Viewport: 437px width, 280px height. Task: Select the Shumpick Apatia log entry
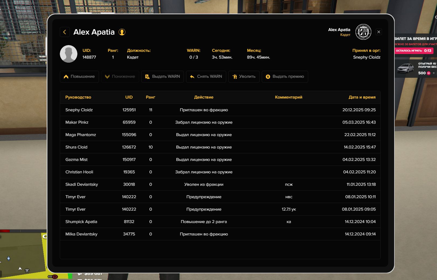(x=220, y=222)
